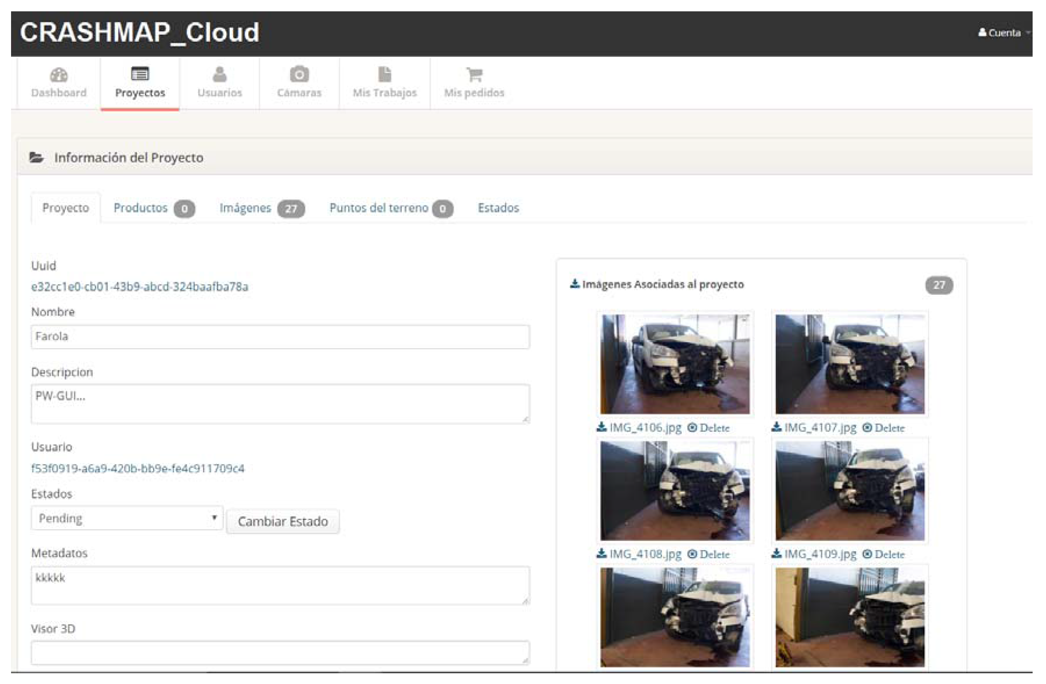The width and height of the screenshot is (1046, 684).
Task: Click the Visor 3D text field
Action: (280, 652)
